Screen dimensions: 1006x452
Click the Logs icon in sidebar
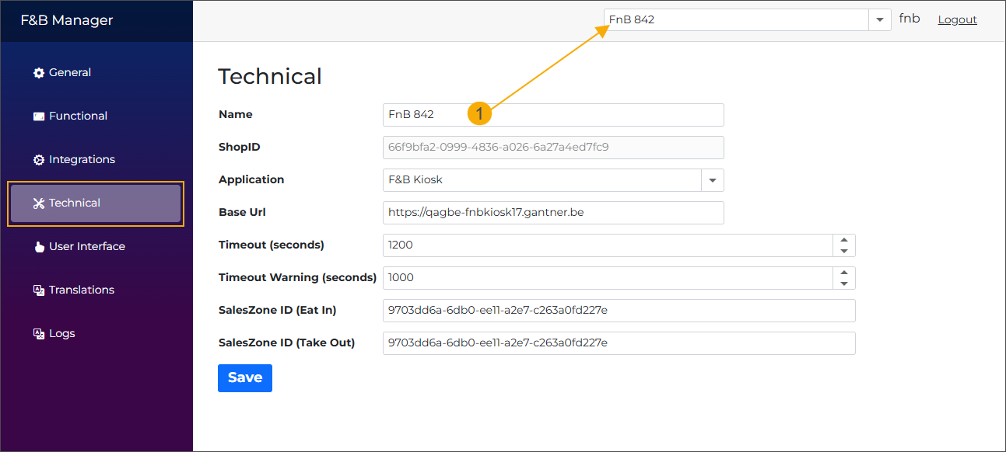39,333
